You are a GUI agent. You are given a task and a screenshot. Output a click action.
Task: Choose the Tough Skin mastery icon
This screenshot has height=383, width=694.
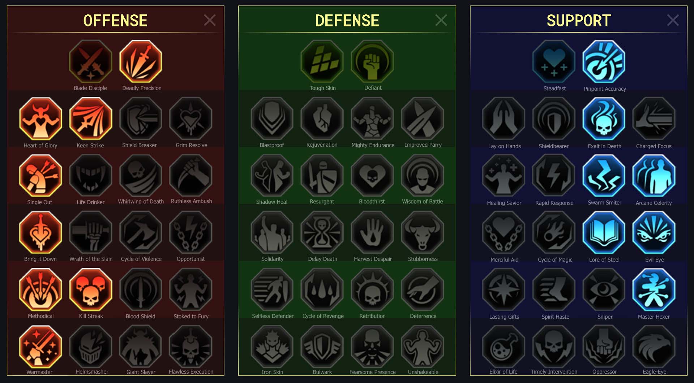322,61
